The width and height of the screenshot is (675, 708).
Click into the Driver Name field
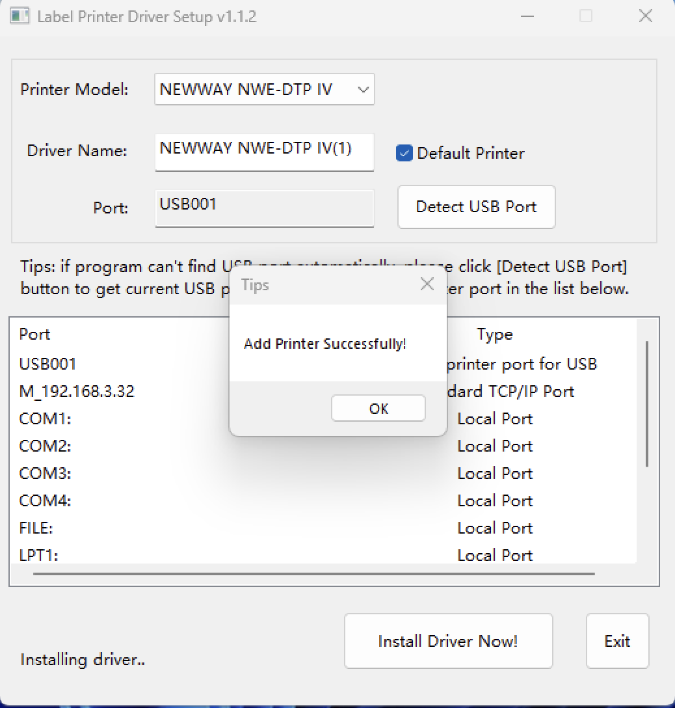(x=265, y=152)
